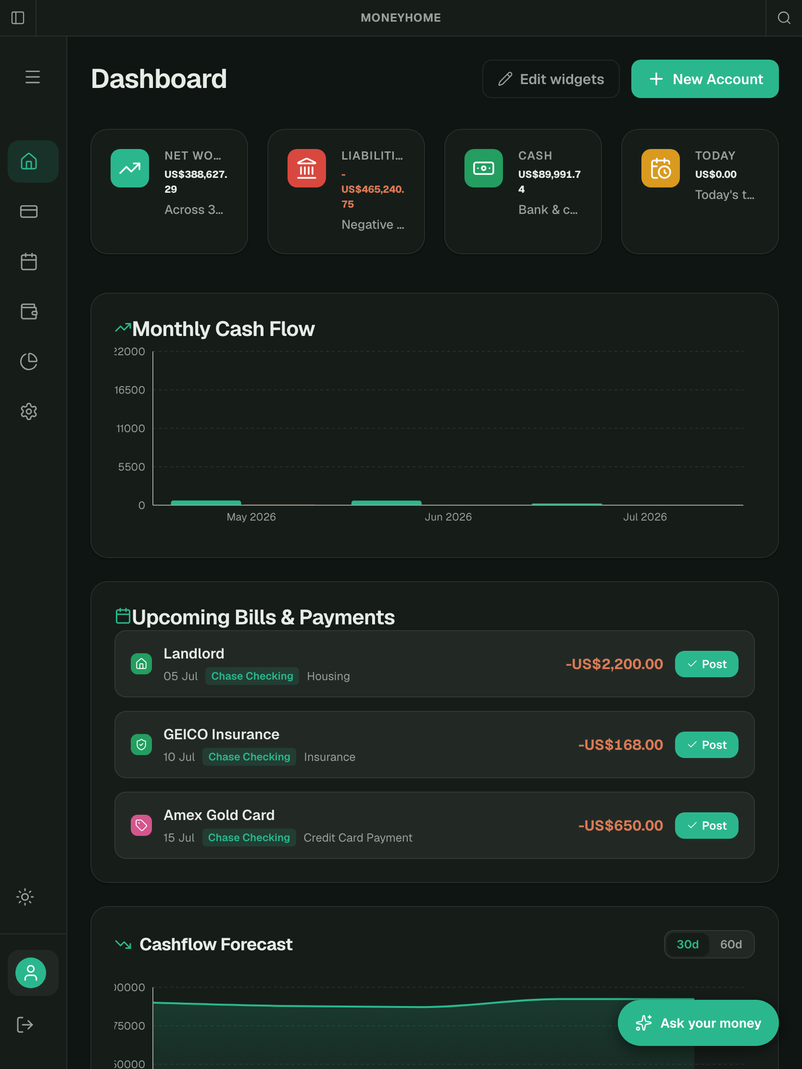Switch forecast to 30d

click(688, 945)
